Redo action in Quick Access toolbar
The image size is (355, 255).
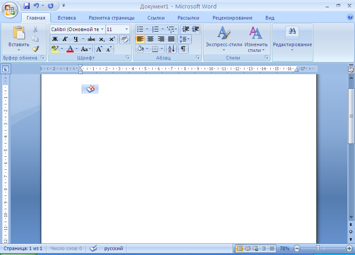click(x=51, y=6)
